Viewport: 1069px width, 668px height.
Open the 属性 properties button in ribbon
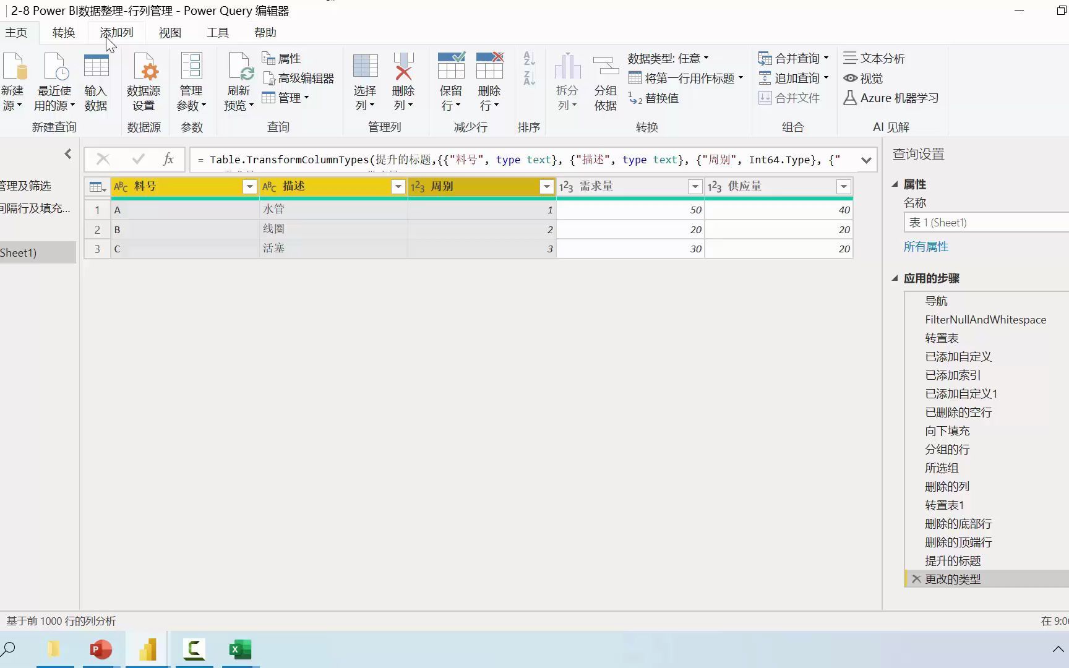pos(281,58)
